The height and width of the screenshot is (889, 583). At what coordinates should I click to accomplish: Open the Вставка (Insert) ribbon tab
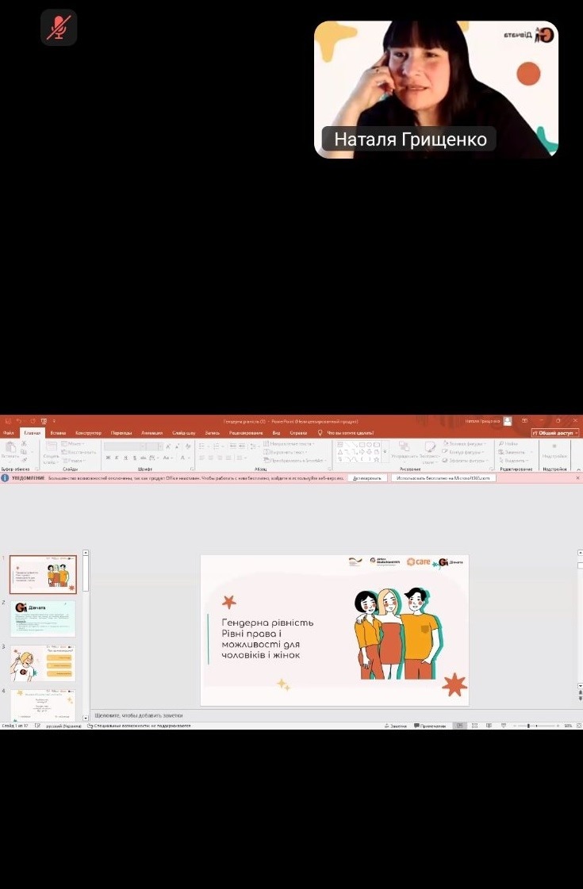click(58, 433)
